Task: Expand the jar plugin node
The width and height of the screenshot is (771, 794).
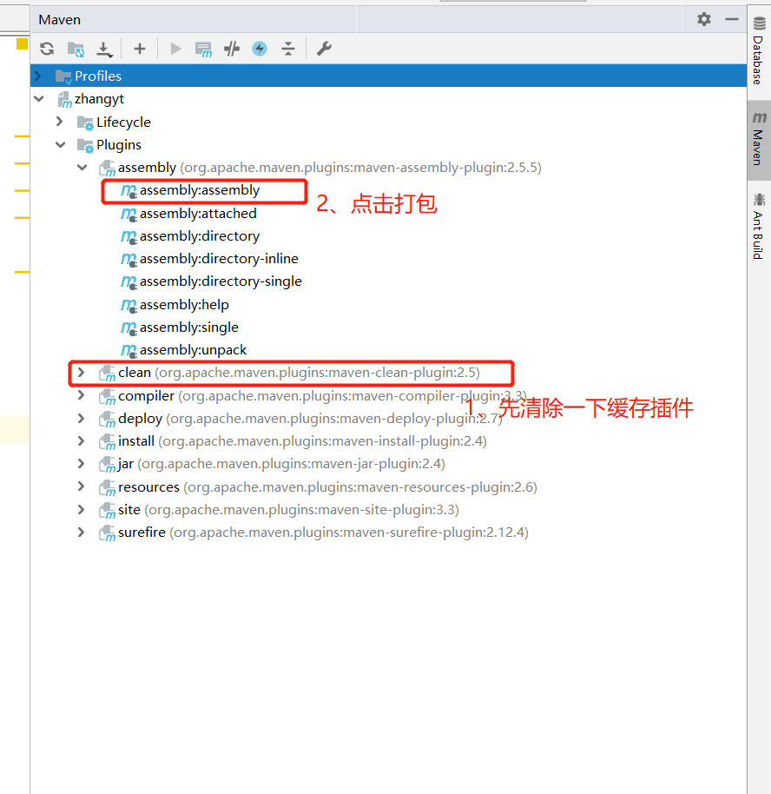Action: (x=81, y=463)
